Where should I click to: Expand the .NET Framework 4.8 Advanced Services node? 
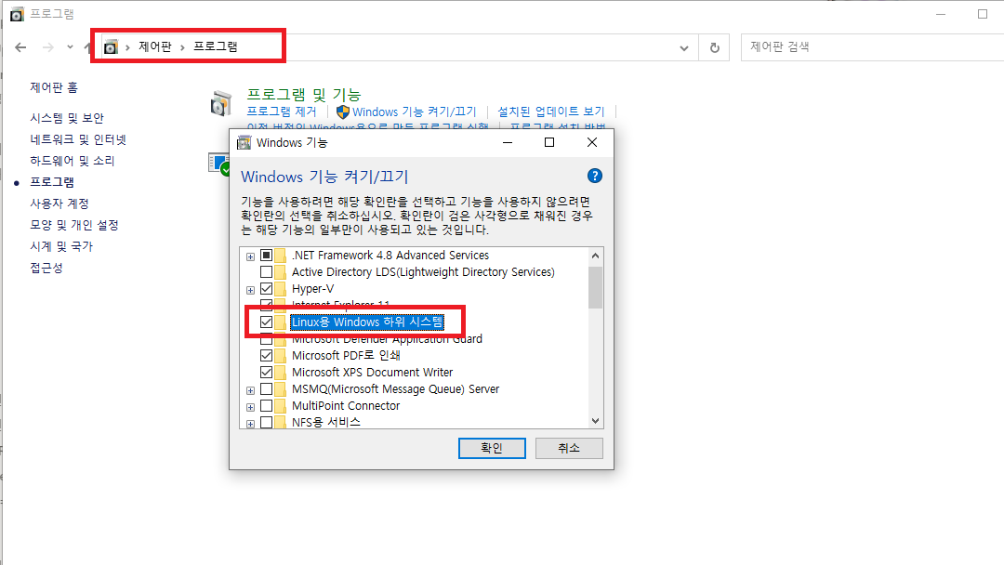[250, 256]
